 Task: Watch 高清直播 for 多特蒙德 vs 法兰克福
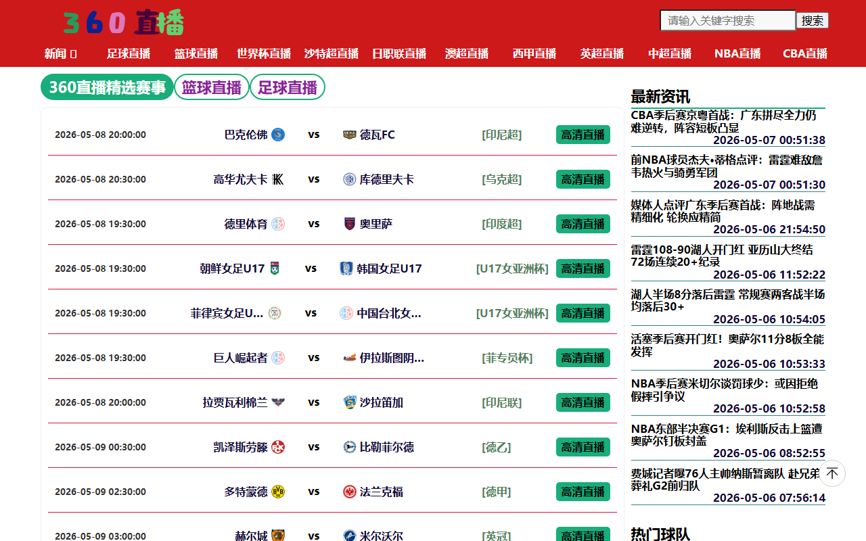[583, 492]
